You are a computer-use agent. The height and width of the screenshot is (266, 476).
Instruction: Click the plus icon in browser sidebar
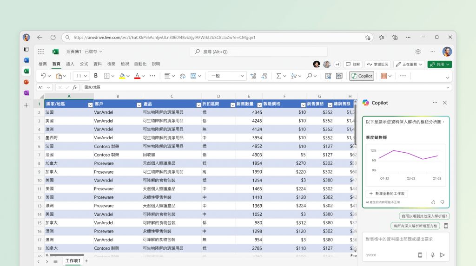click(26, 105)
